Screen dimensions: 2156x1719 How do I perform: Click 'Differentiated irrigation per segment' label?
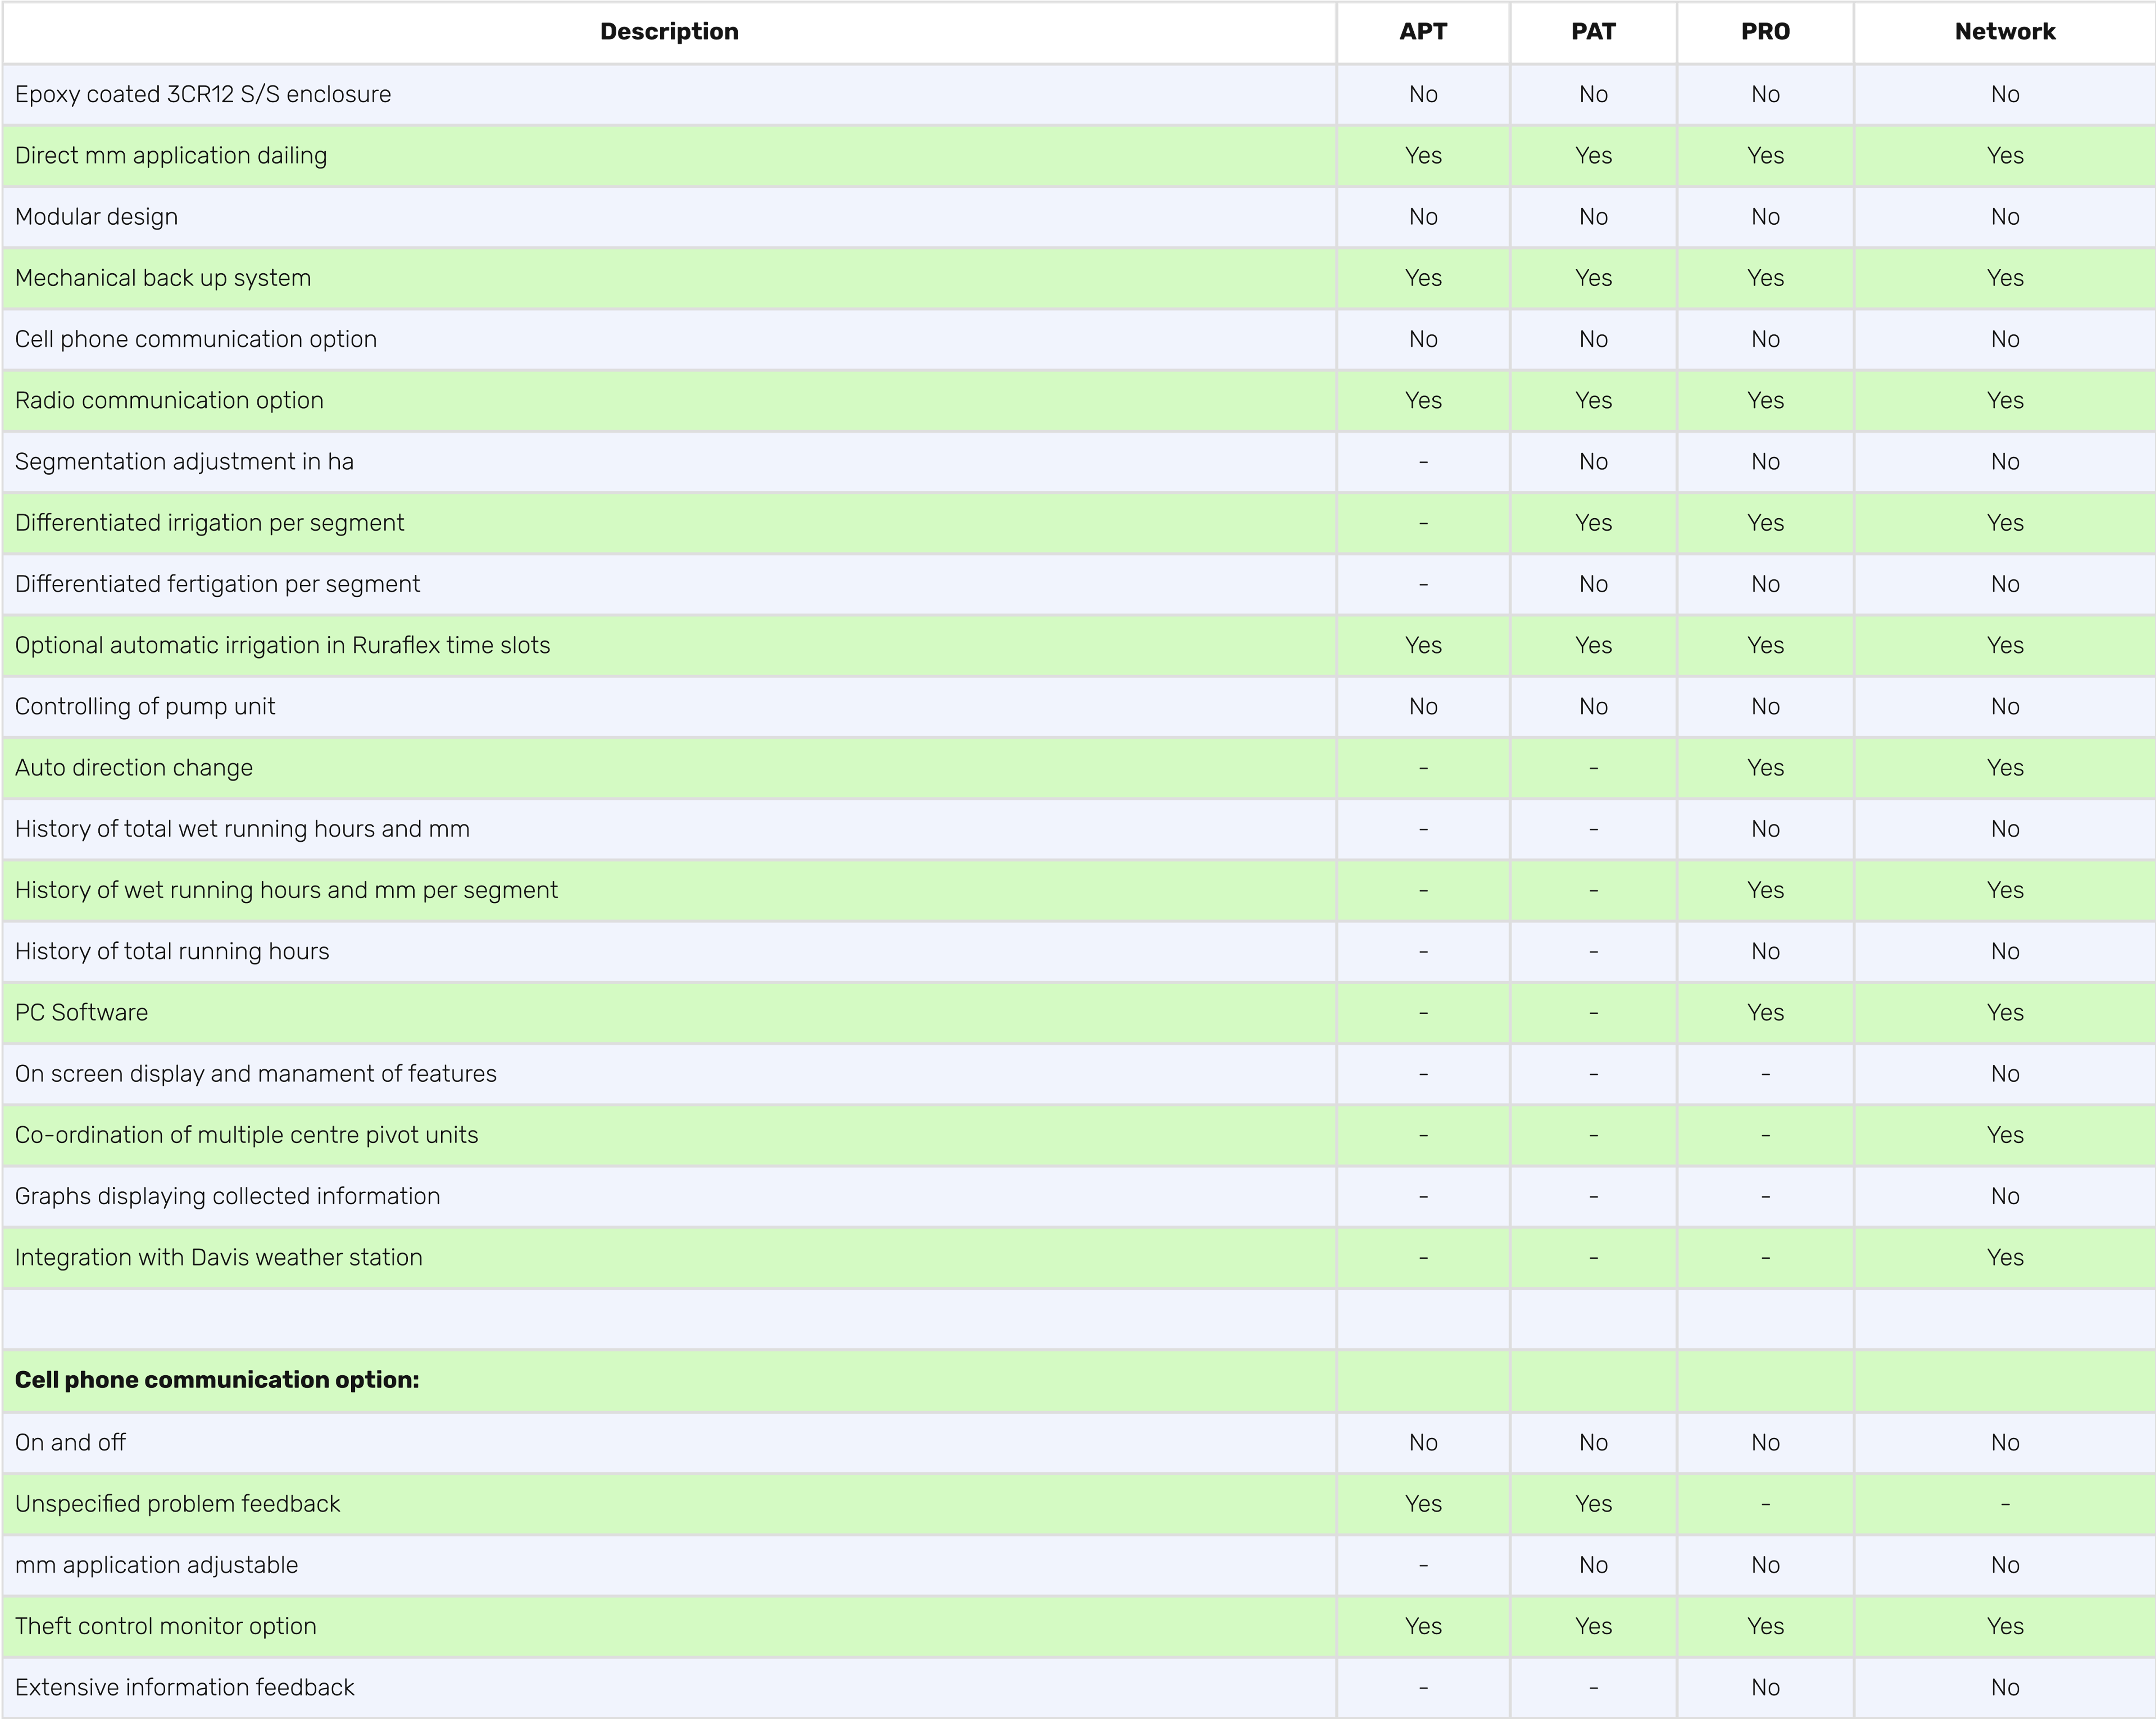click(x=210, y=523)
